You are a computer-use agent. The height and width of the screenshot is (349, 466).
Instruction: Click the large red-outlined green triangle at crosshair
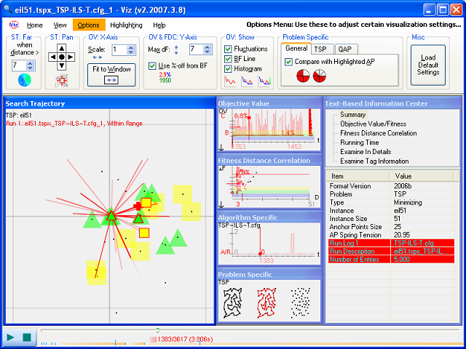click(111, 215)
